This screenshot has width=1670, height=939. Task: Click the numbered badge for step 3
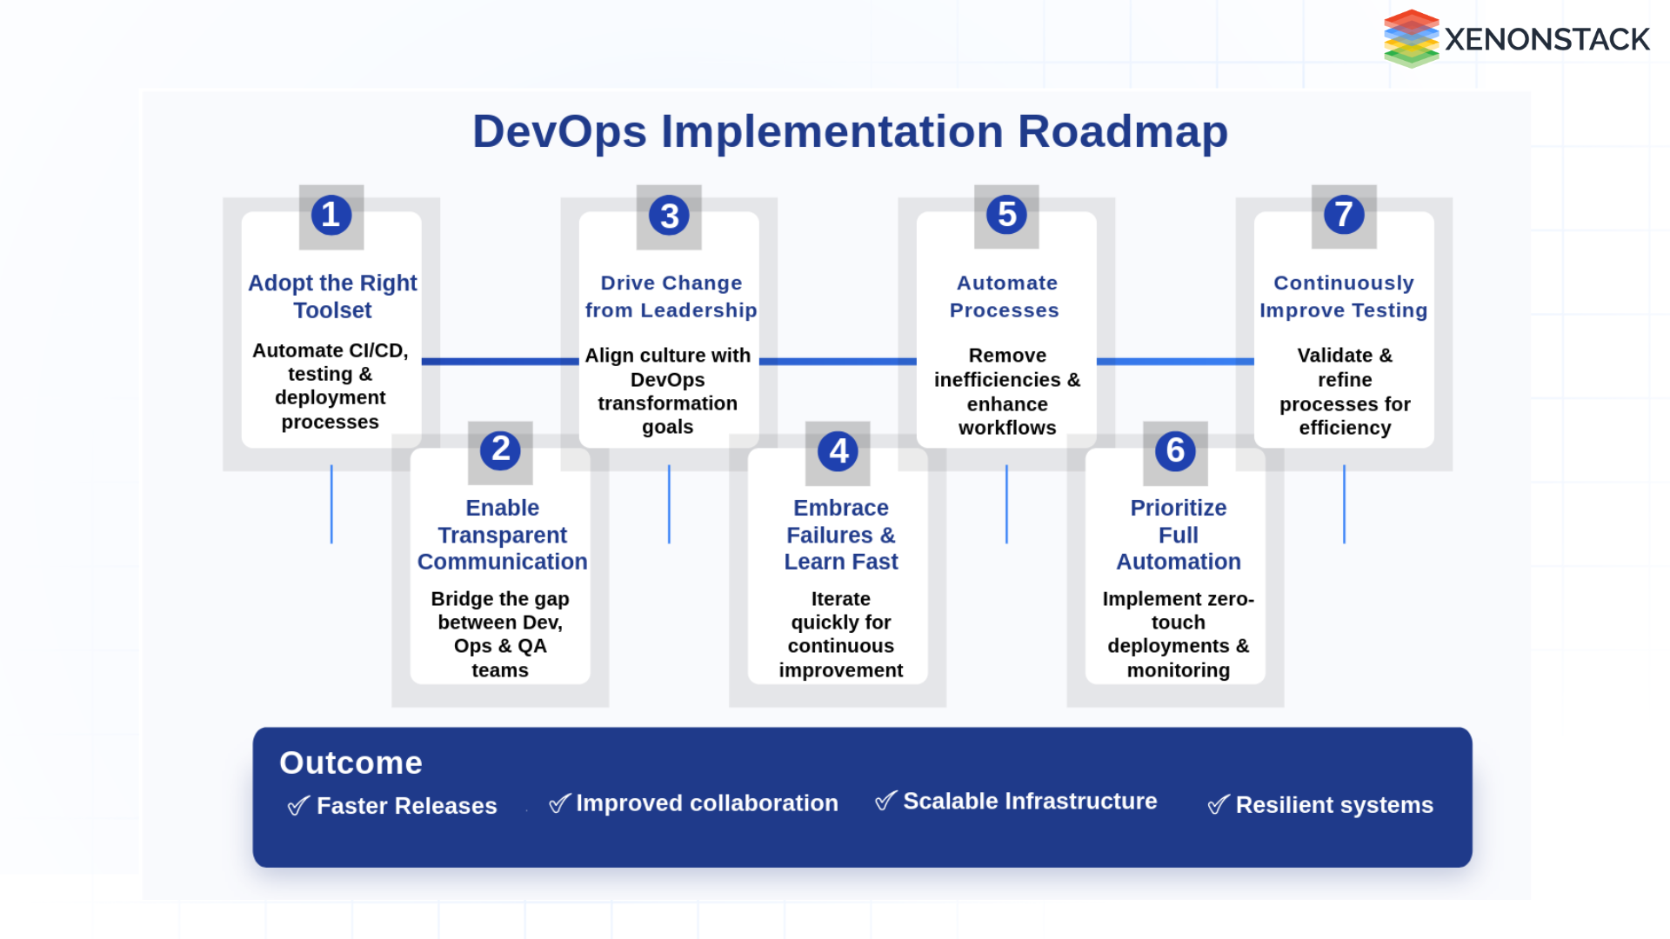pyautogui.click(x=668, y=215)
